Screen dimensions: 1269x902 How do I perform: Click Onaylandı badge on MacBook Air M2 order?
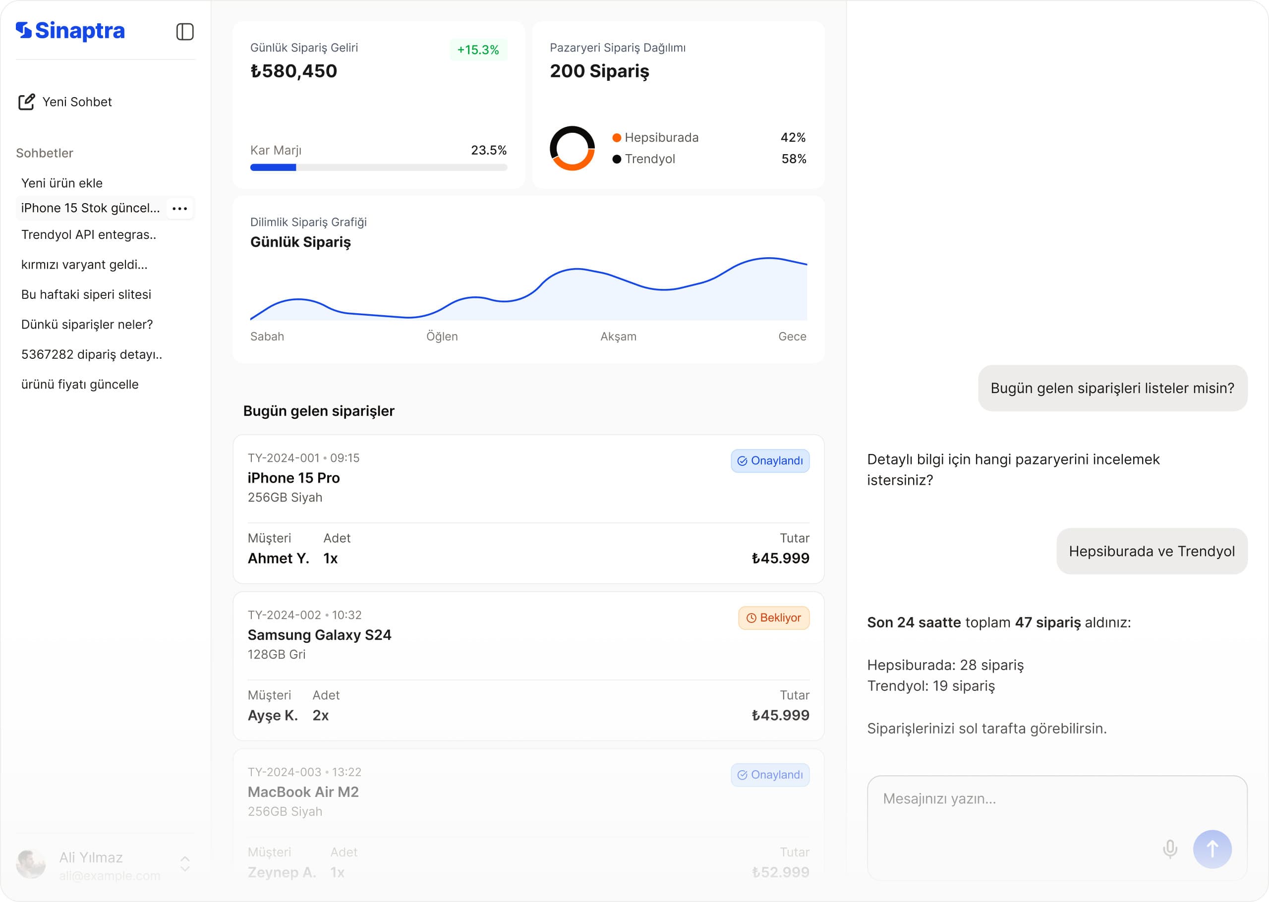(770, 775)
